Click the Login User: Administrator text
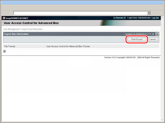Image resolution: width=165 pixels, height=123 pixels. pyautogui.click(x=139, y=18)
